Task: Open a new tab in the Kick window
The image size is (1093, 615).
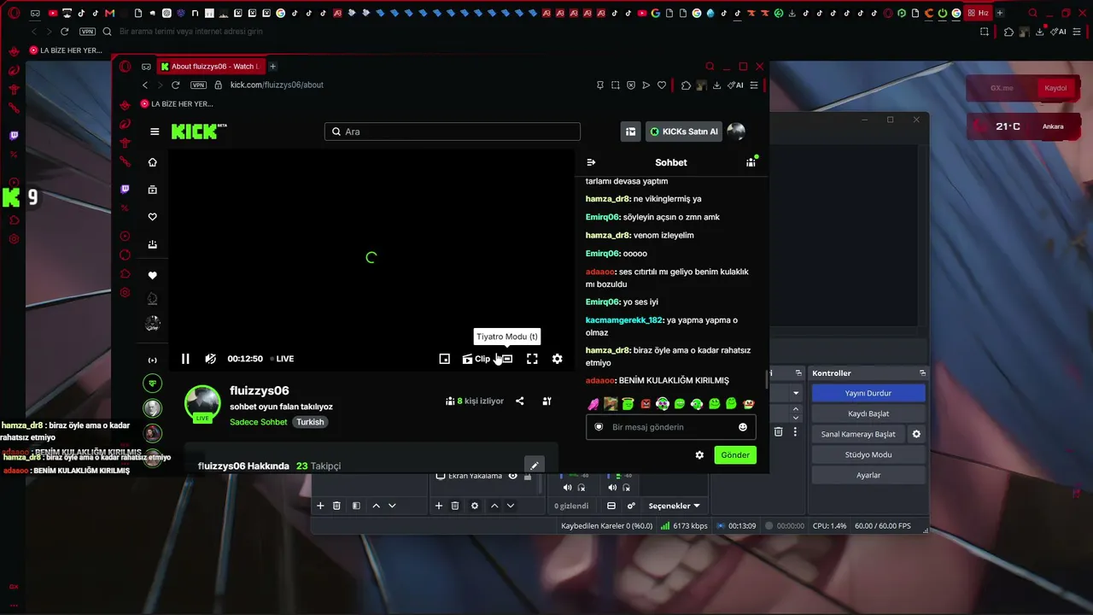Action: click(x=272, y=67)
